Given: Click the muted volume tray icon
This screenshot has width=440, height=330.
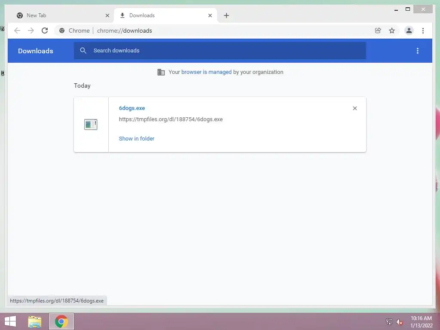Looking at the screenshot, I should pyautogui.click(x=399, y=322).
